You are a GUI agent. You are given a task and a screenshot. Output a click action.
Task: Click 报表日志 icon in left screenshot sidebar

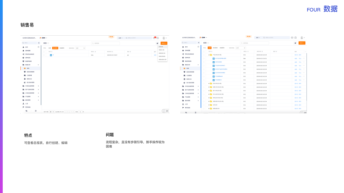coord(25,79)
